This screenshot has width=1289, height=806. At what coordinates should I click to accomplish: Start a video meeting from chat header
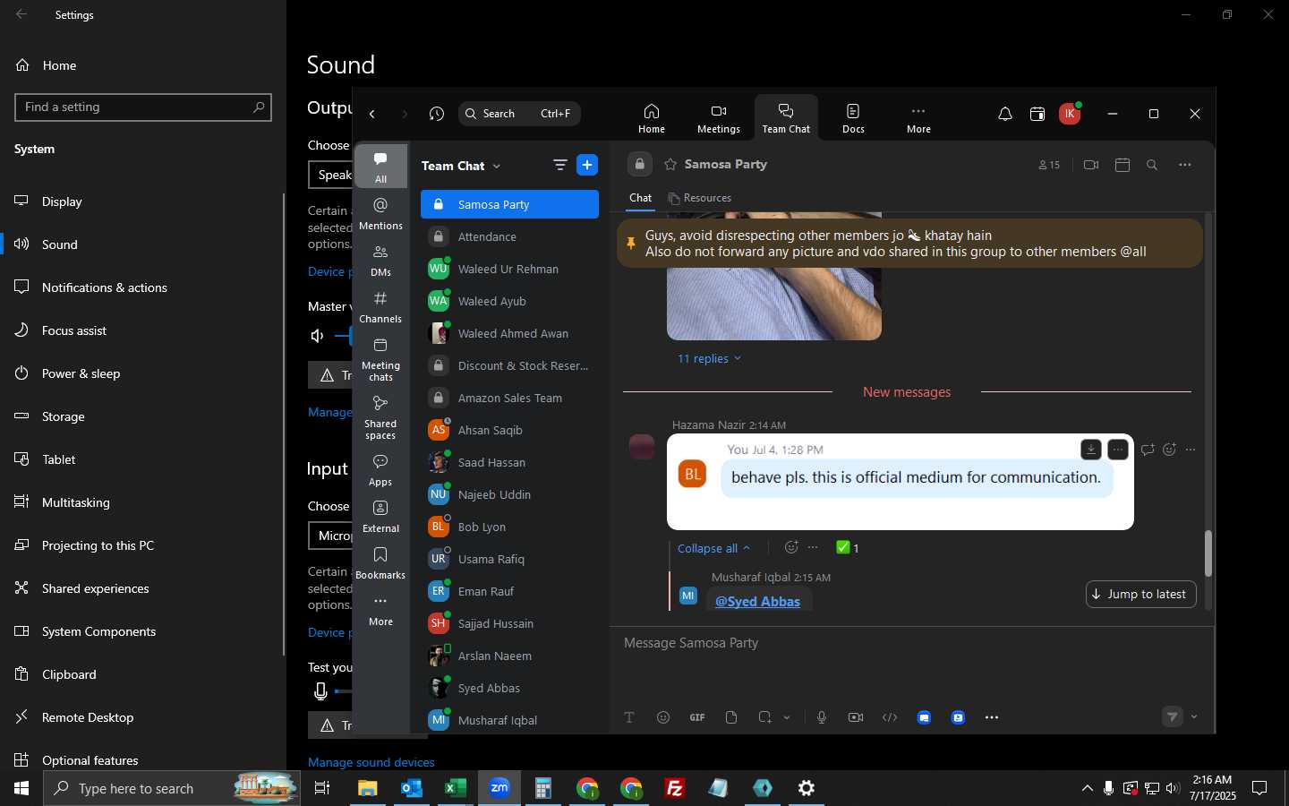(1091, 165)
